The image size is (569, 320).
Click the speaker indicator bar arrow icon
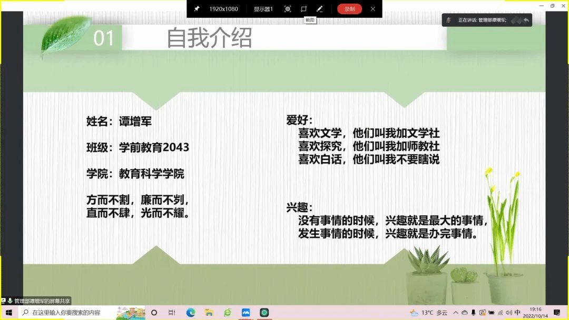(x=526, y=20)
